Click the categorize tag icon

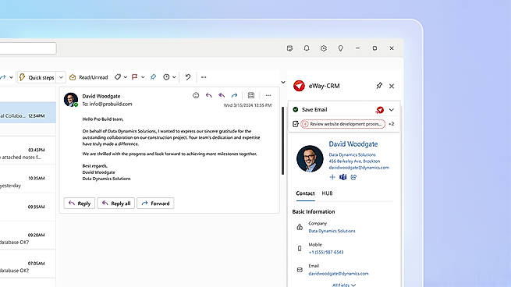tap(118, 77)
